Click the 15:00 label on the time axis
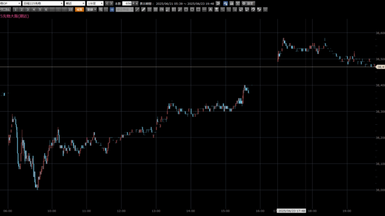385x216 pixels. point(226,211)
